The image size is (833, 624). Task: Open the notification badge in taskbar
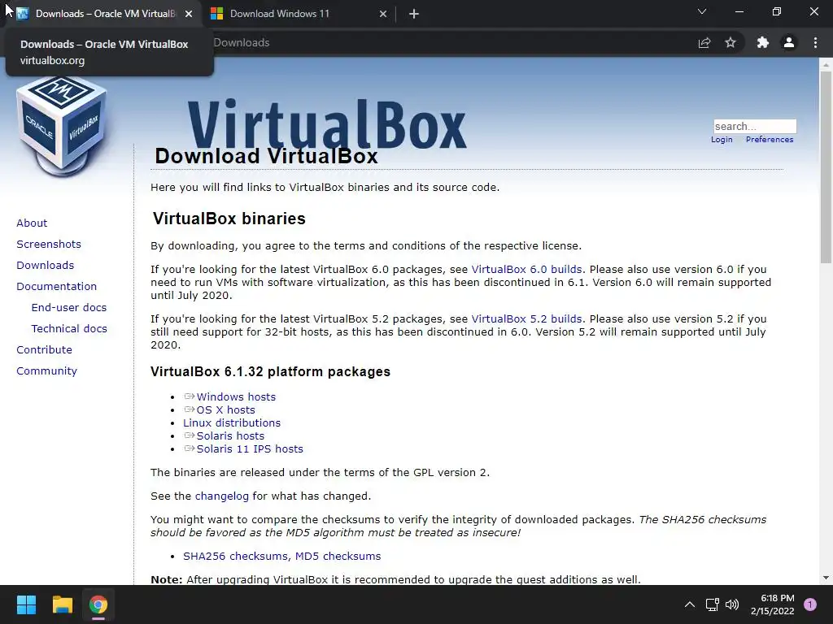coord(810,604)
